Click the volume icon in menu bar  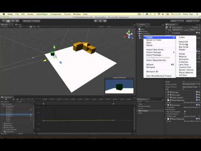(x=163, y=14)
